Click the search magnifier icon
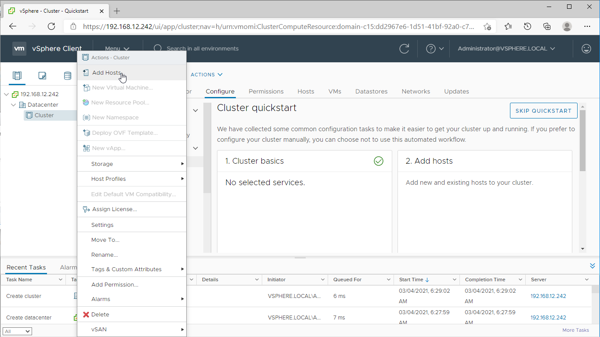The image size is (600, 337). point(158,49)
